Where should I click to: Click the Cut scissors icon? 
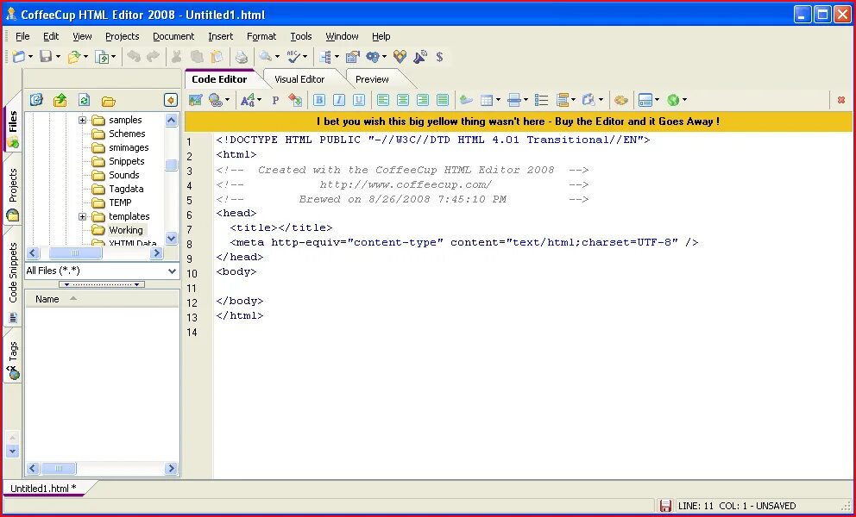pos(176,56)
